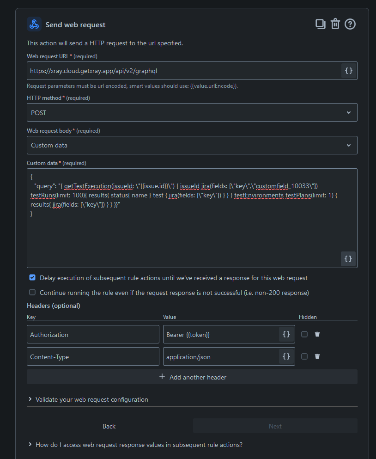Click the Send web request webhook icon

(34, 24)
